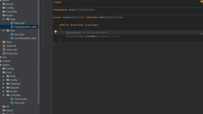203x114 pixels.
Task: Click the User.php class icon
Action: pyautogui.click(x=12, y=35)
